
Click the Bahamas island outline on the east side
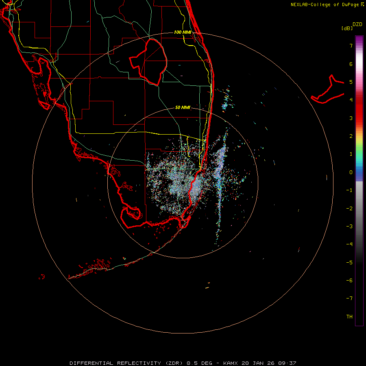pyautogui.click(x=327, y=89)
